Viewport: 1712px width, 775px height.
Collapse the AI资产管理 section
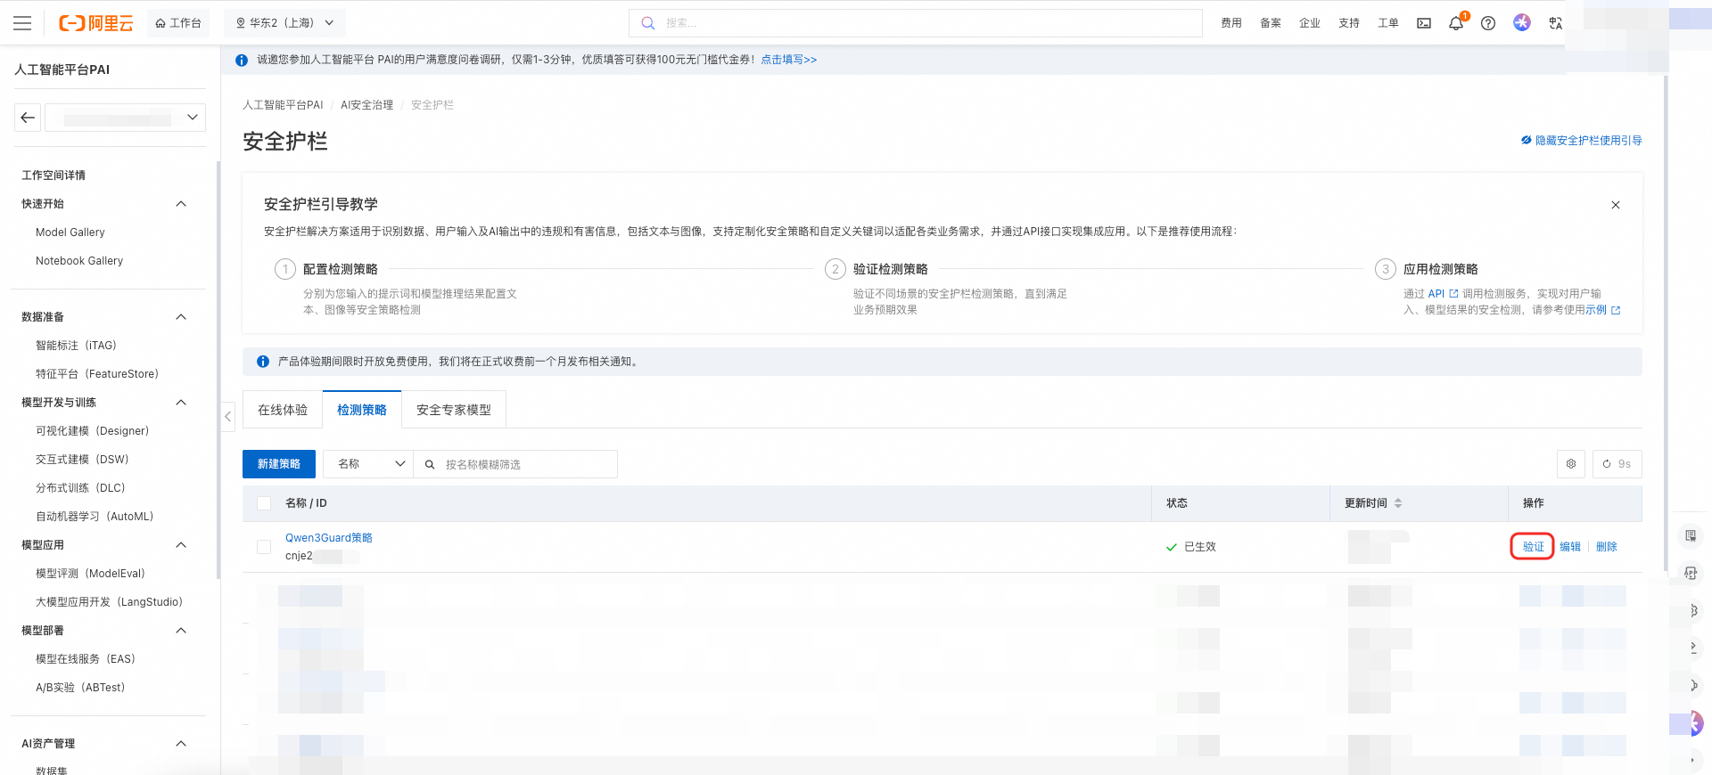tap(181, 744)
